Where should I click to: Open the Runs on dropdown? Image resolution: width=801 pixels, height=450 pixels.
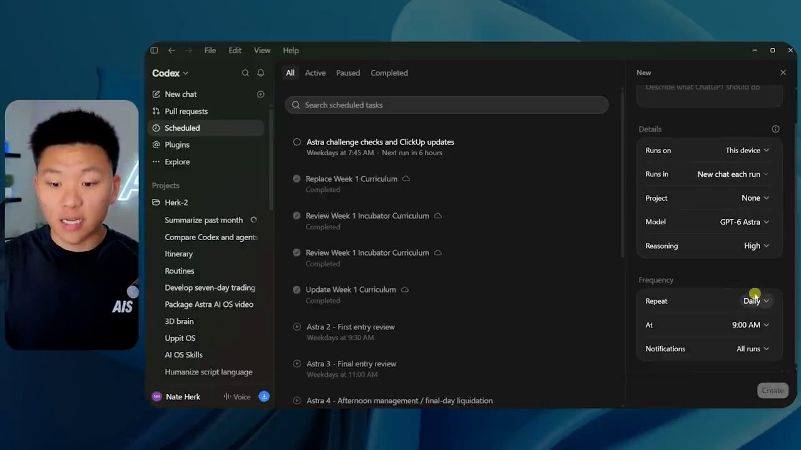[x=747, y=151]
